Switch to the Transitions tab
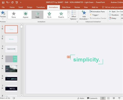123x100 pixels. [x=40, y=7]
